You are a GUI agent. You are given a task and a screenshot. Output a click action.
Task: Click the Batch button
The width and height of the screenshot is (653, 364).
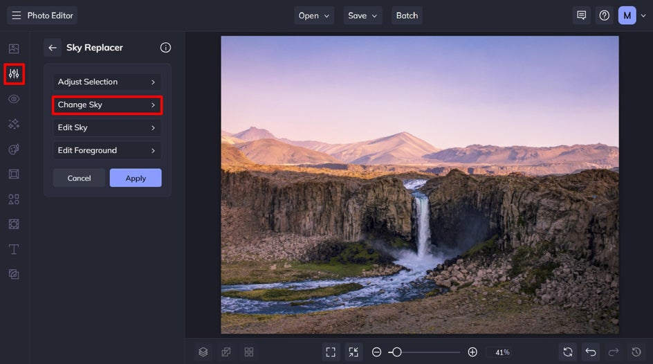407,15
